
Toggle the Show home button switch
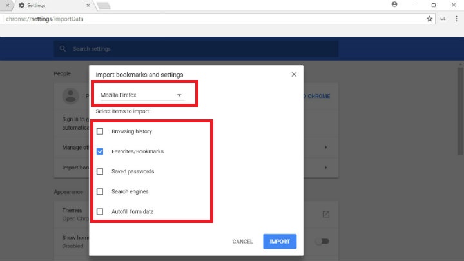point(323,242)
